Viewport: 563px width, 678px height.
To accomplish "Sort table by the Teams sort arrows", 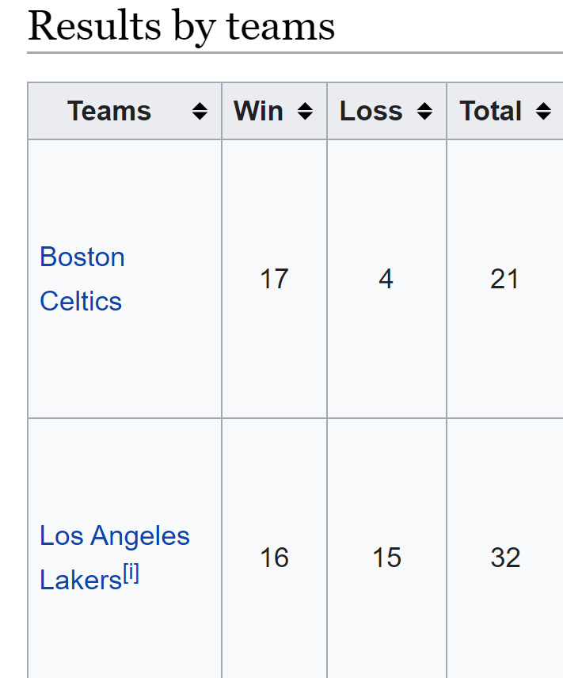I will pos(200,112).
